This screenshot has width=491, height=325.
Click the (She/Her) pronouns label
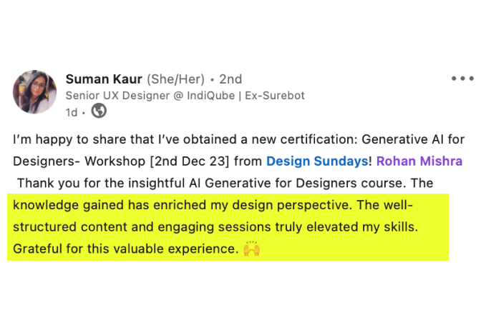click(176, 79)
